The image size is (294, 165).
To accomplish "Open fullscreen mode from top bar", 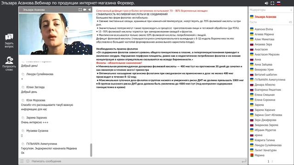I will pyautogui.click(x=272, y=3).
